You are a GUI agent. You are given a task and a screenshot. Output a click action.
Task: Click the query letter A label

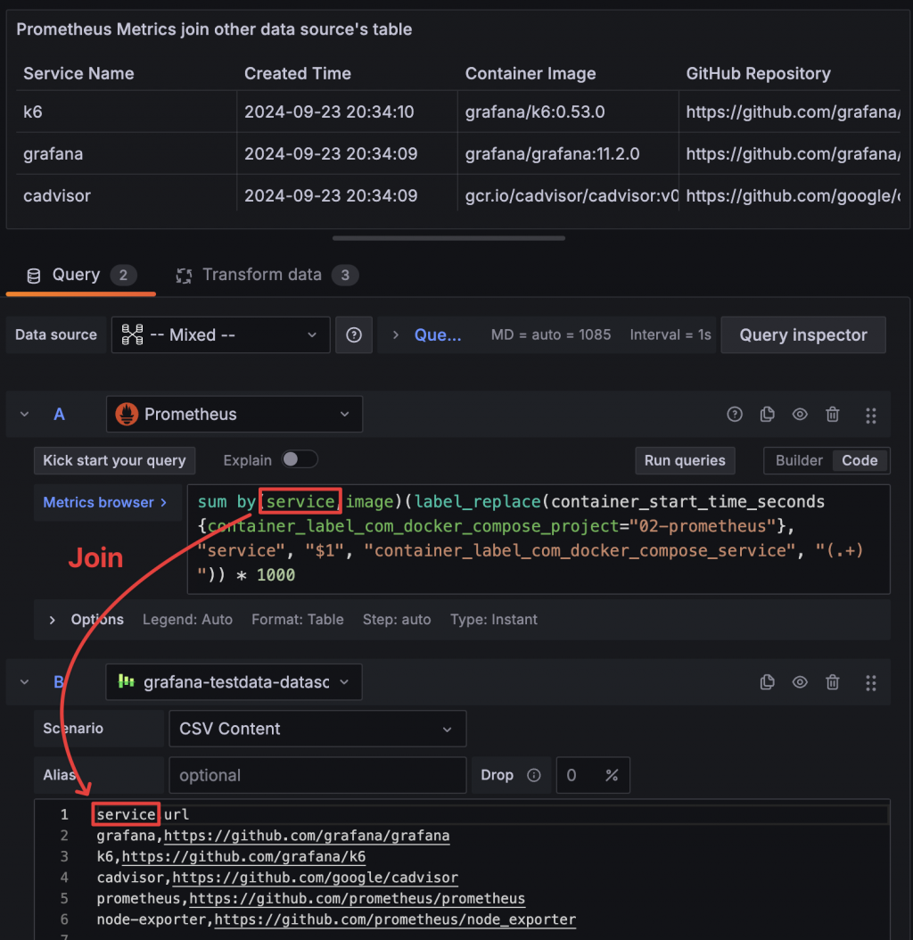pyautogui.click(x=59, y=414)
